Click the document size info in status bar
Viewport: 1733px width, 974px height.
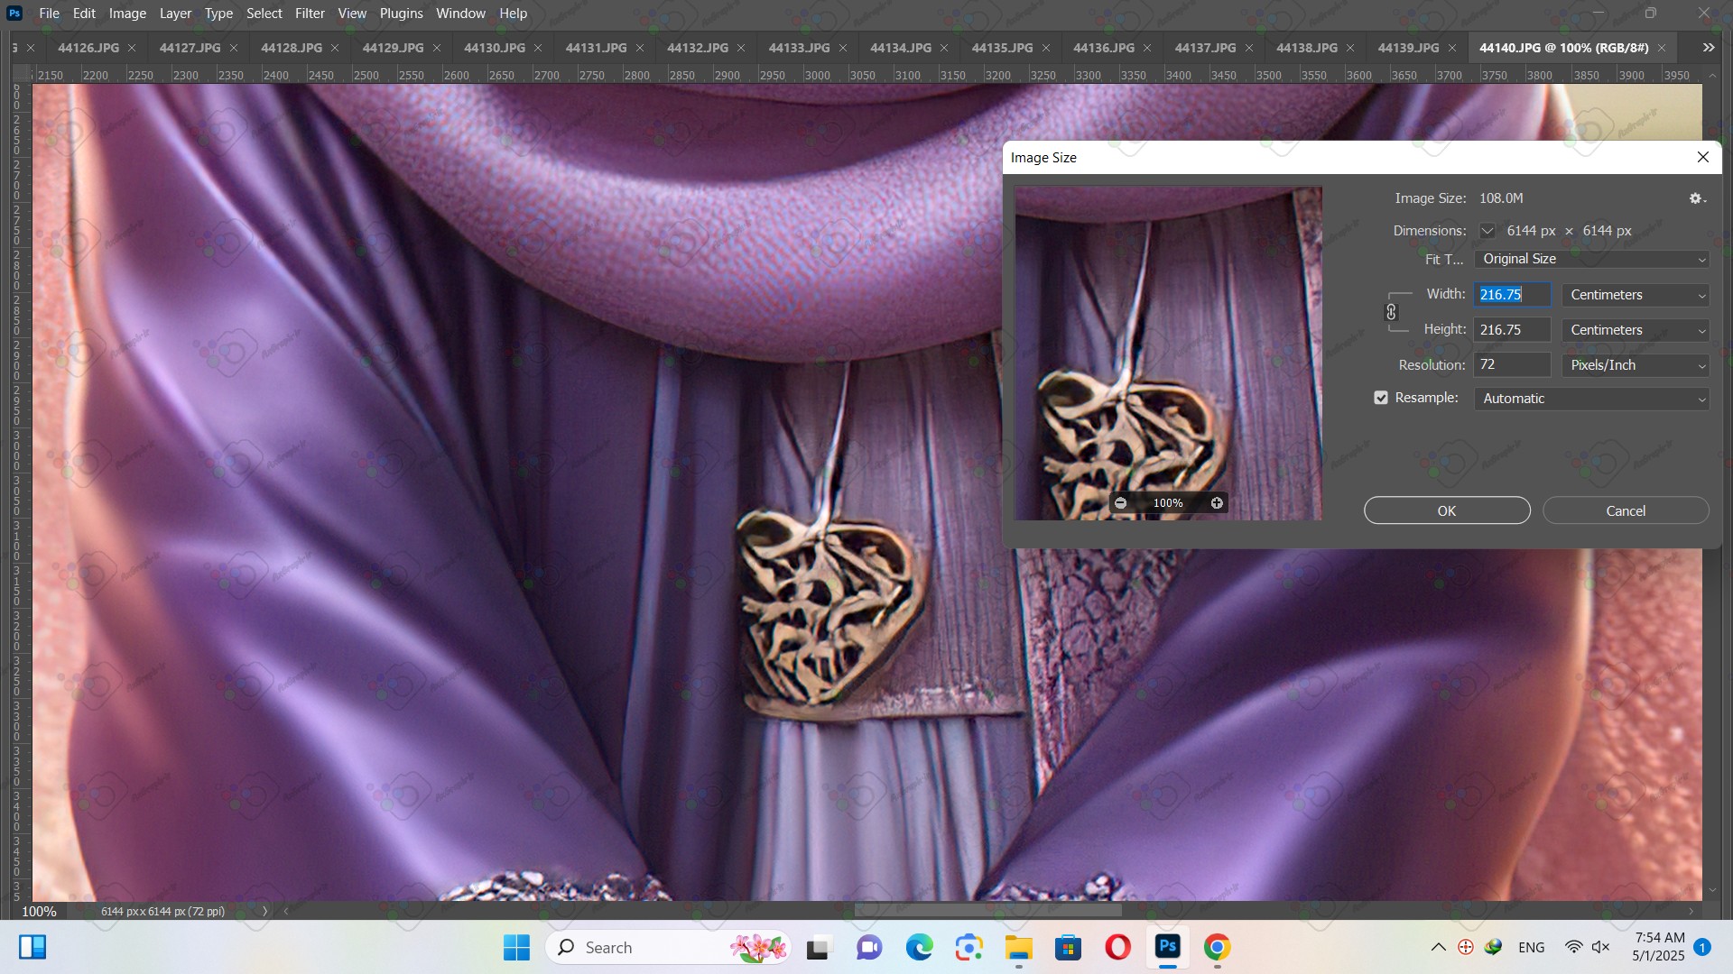[x=162, y=912]
